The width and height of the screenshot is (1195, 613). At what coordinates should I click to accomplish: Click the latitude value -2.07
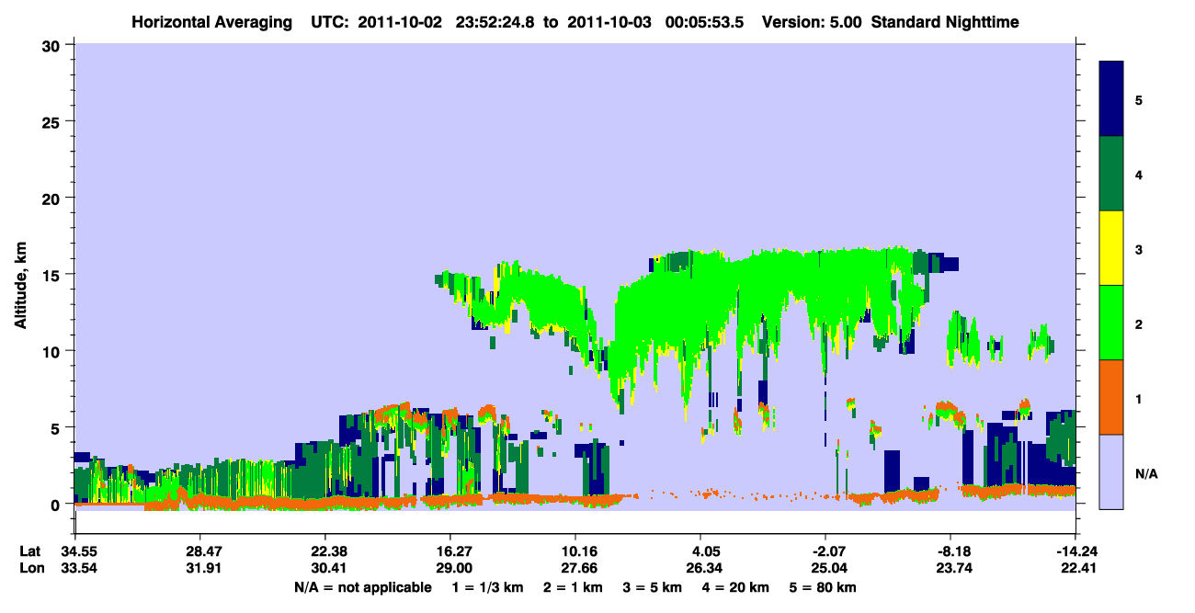[x=825, y=552]
